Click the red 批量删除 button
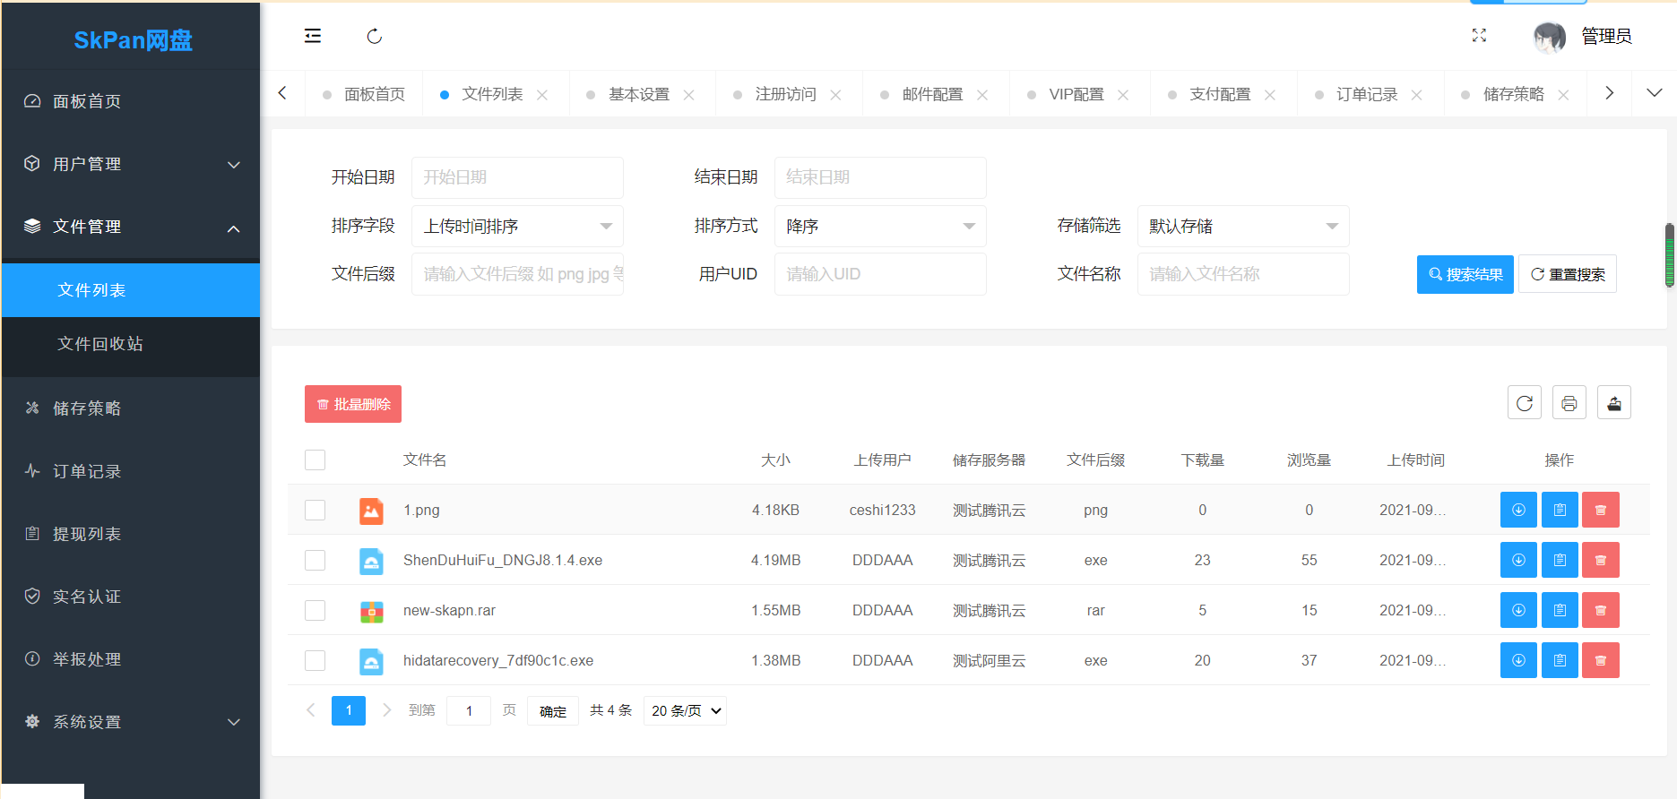1677x799 pixels. [x=353, y=404]
